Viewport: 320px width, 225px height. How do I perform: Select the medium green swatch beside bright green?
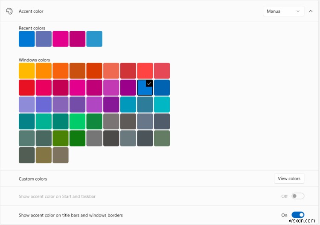coord(94,122)
